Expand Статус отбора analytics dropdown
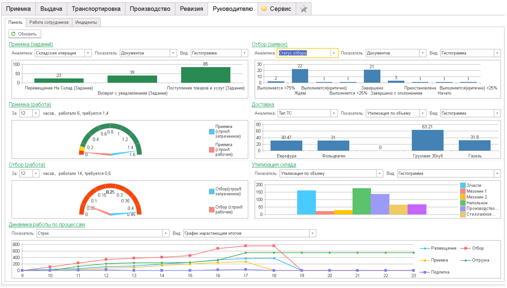The image size is (507, 288). 334,53
